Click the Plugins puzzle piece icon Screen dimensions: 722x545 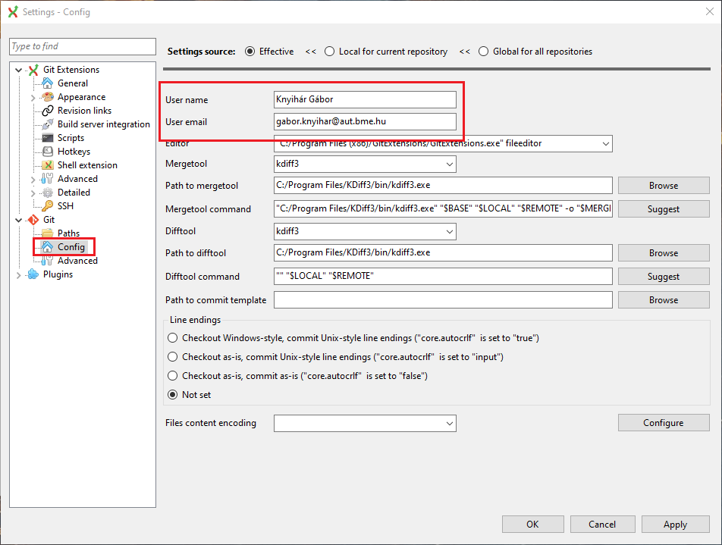click(x=33, y=274)
